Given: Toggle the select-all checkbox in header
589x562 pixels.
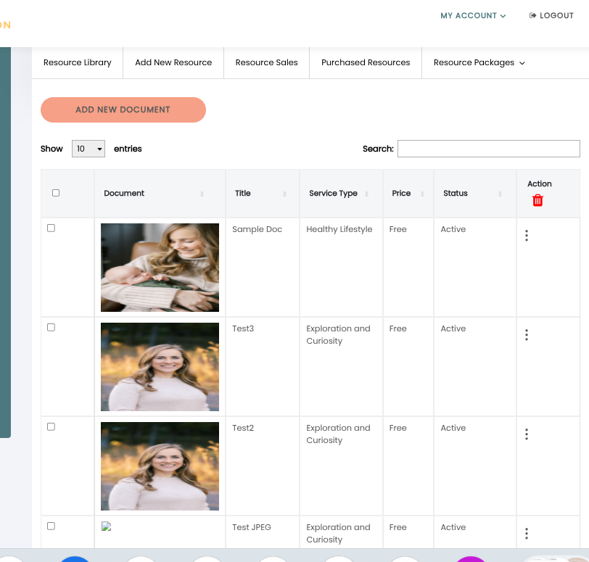Looking at the screenshot, I should (x=56, y=193).
